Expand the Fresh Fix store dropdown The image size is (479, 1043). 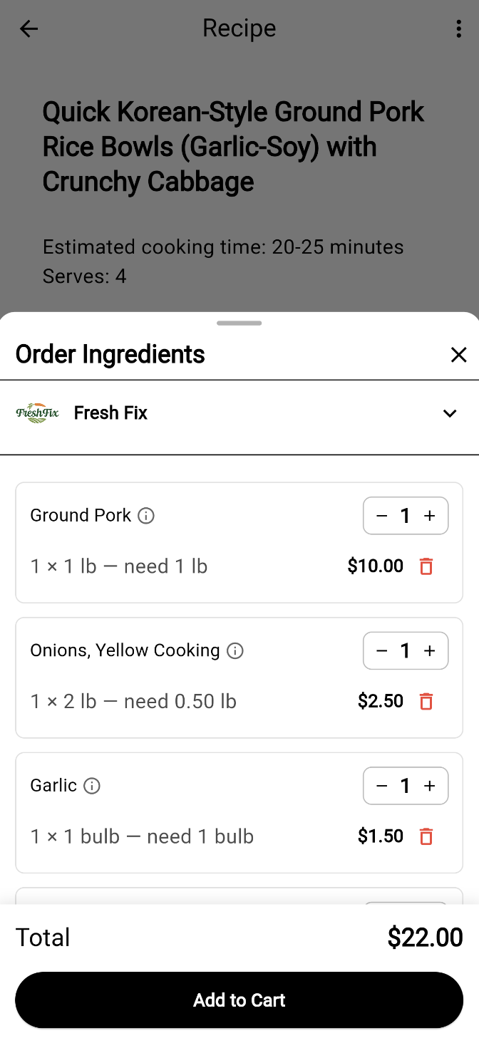tap(449, 414)
